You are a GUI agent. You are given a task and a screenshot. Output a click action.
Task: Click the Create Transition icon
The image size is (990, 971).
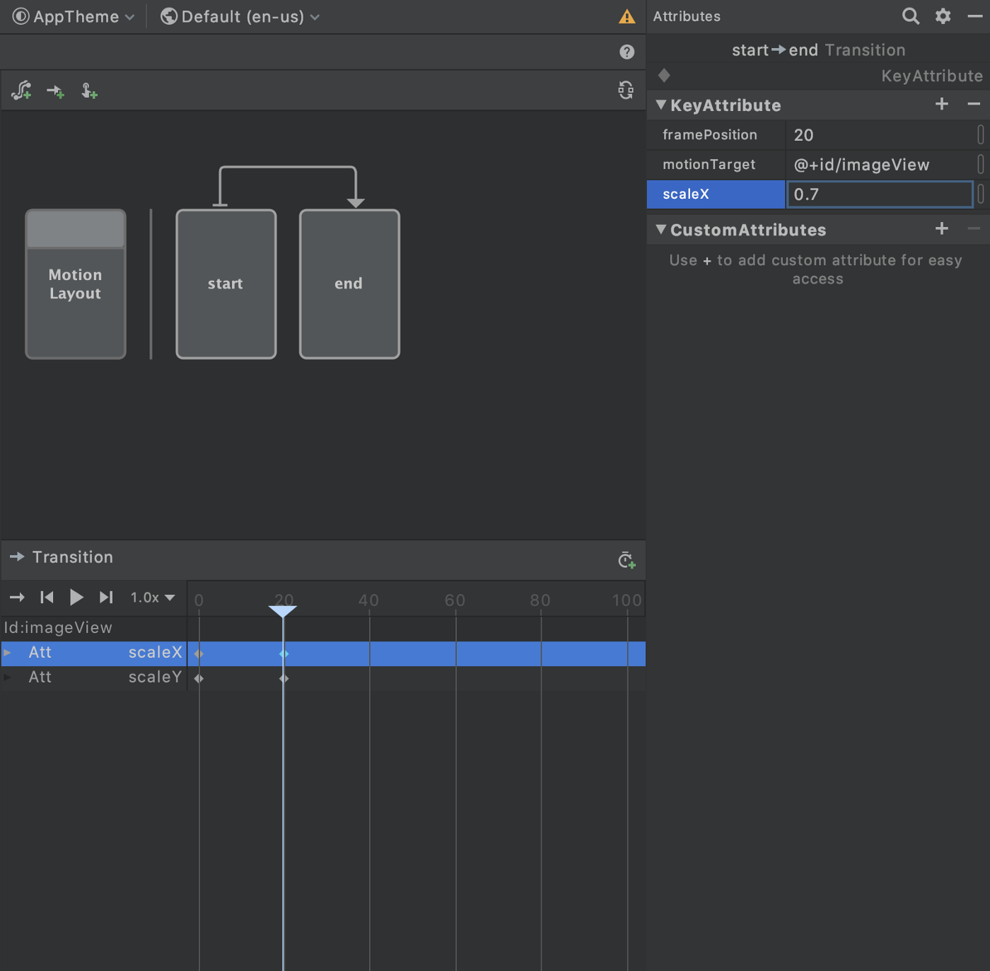55,91
